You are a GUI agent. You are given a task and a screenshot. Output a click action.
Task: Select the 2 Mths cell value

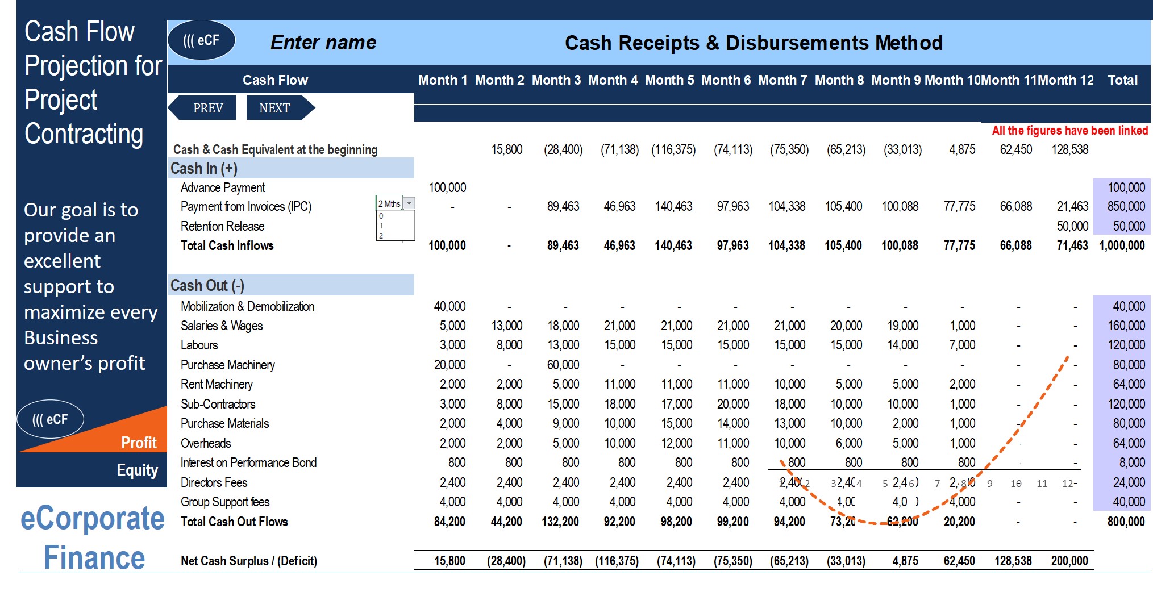pyautogui.click(x=390, y=203)
